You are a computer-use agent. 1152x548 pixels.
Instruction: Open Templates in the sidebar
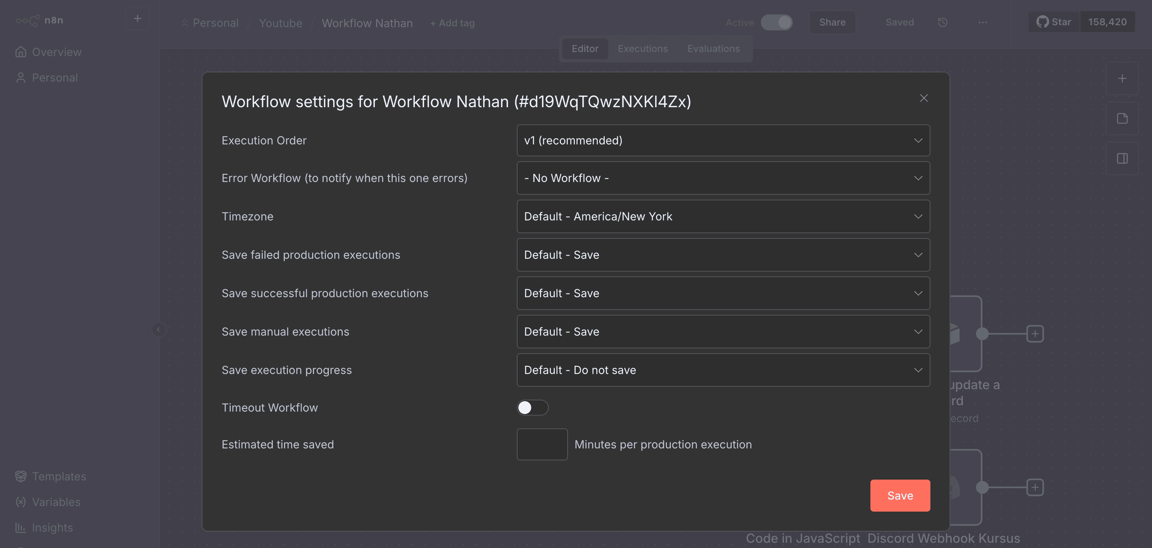point(50,476)
